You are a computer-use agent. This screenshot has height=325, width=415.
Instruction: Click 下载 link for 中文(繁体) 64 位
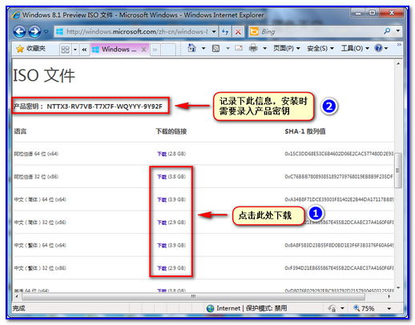point(162,245)
